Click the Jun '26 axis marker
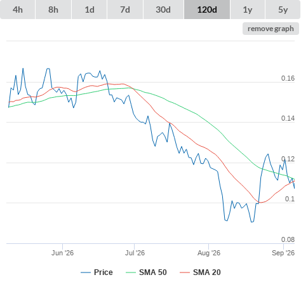The image size is (301, 289). tap(62, 253)
